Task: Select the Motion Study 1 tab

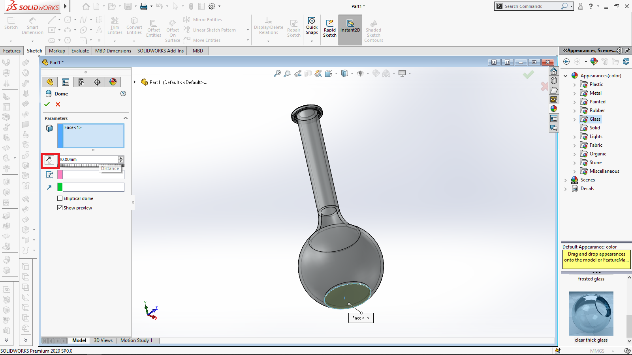Action: coord(136,340)
